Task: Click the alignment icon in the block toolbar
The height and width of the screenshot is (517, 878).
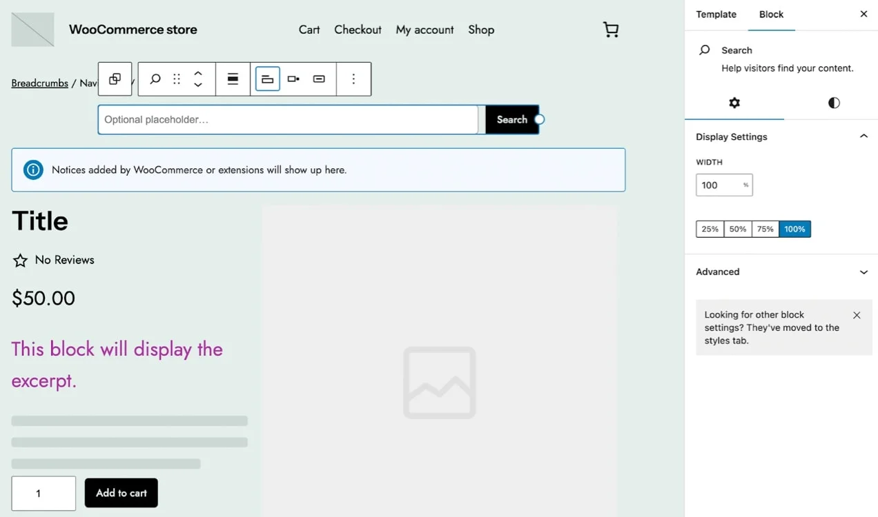Action: (x=233, y=79)
